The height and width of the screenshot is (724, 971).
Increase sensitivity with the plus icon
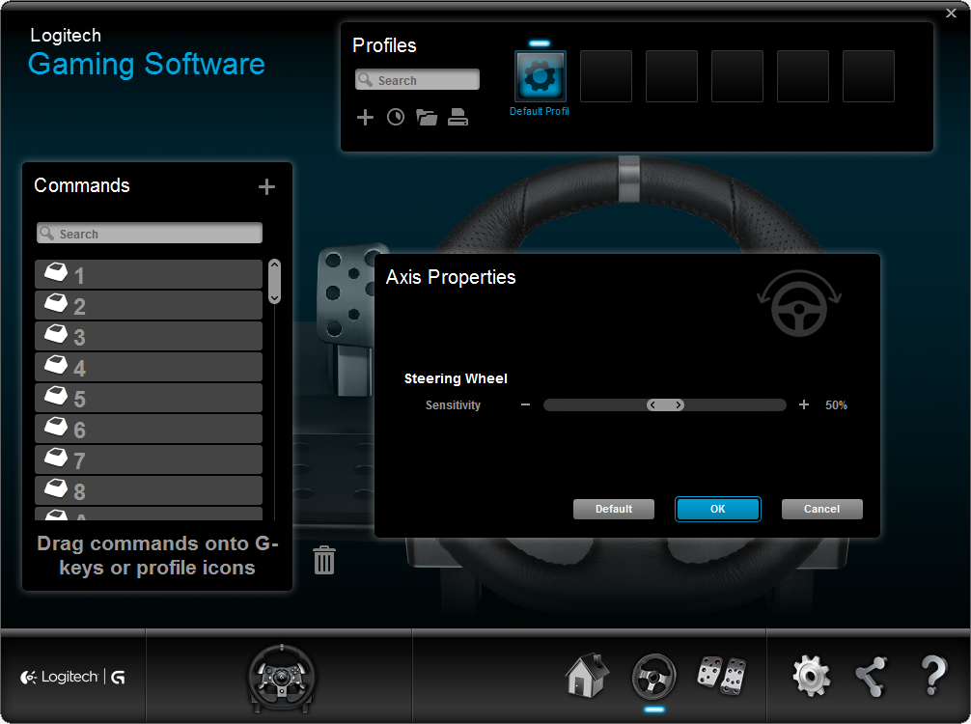[804, 404]
